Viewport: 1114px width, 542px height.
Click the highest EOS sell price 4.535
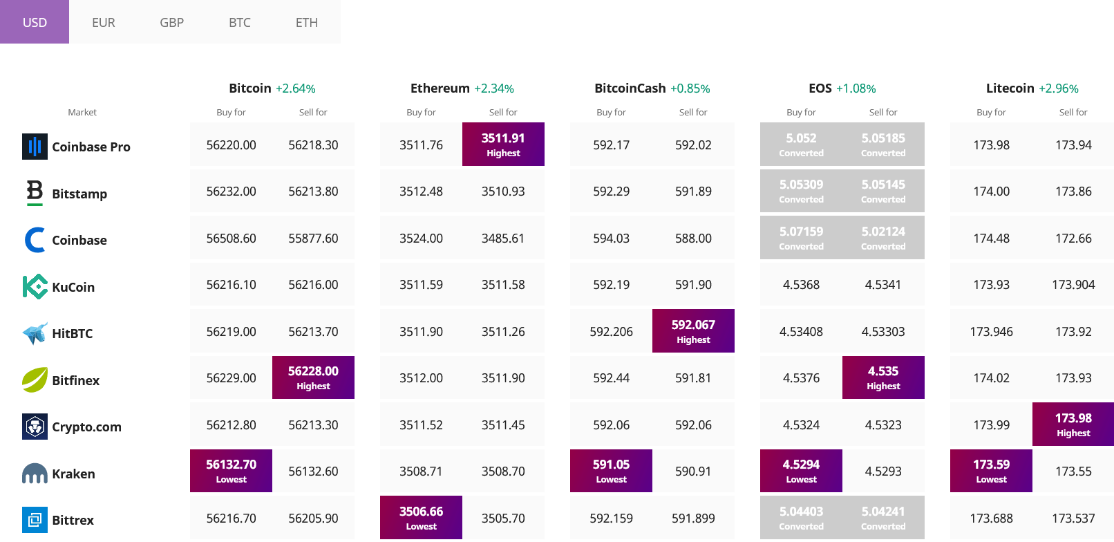[883, 377]
